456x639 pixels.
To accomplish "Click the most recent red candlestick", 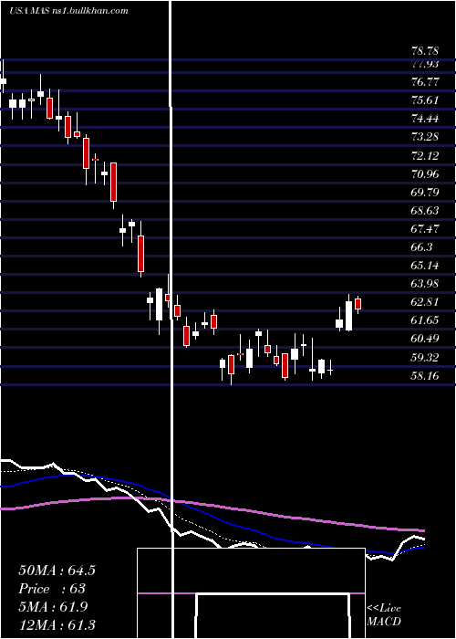I will coord(358,304).
